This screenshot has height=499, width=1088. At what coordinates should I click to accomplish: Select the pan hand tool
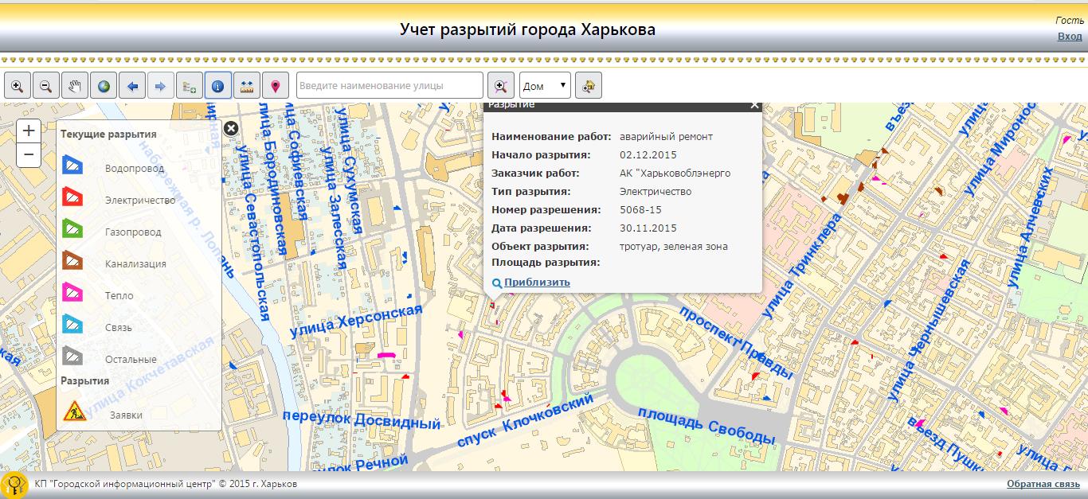(x=75, y=85)
